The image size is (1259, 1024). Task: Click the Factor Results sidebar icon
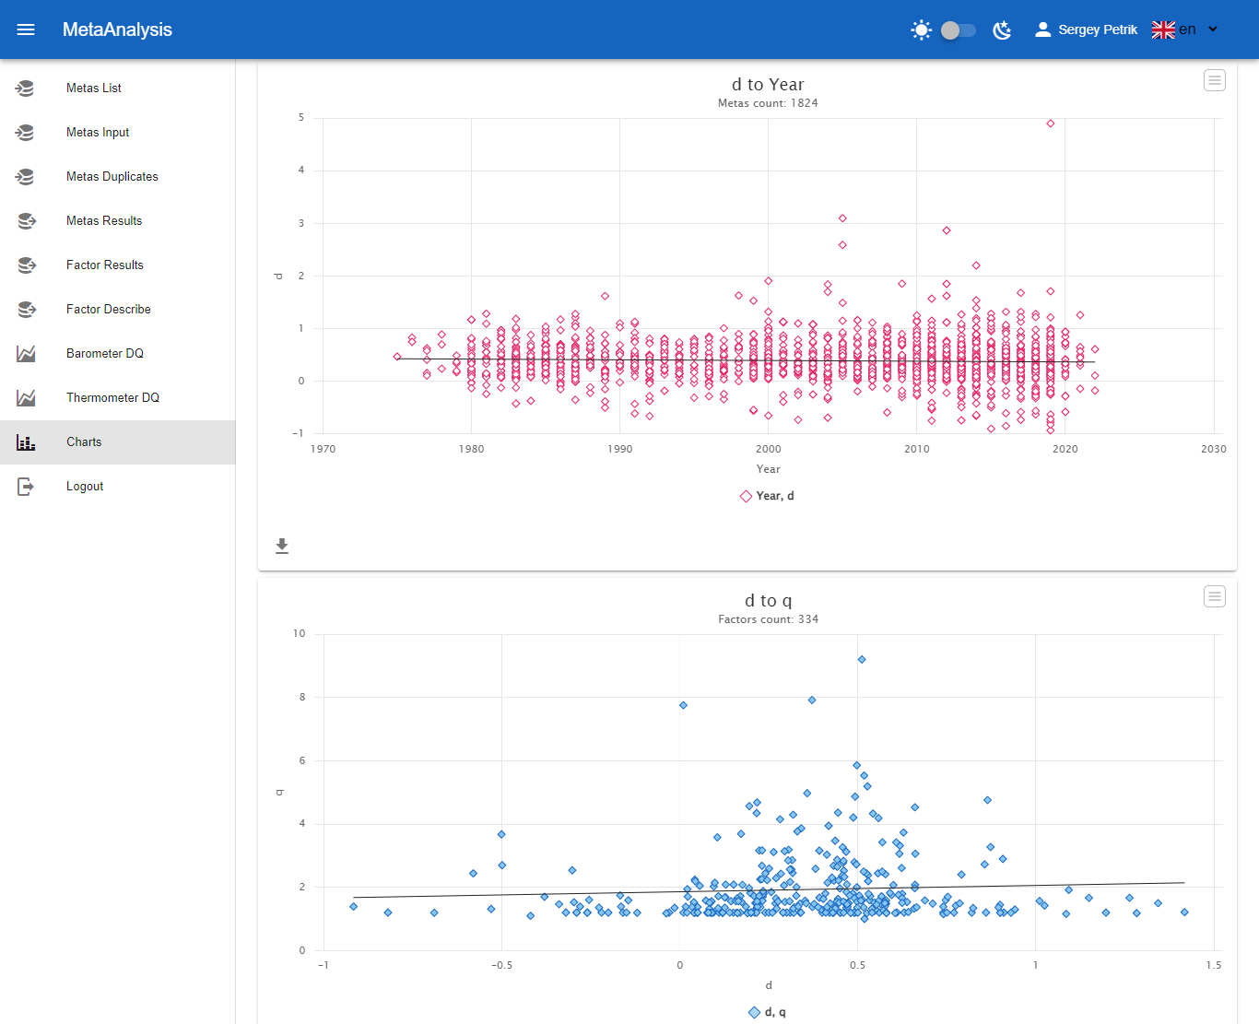(27, 265)
